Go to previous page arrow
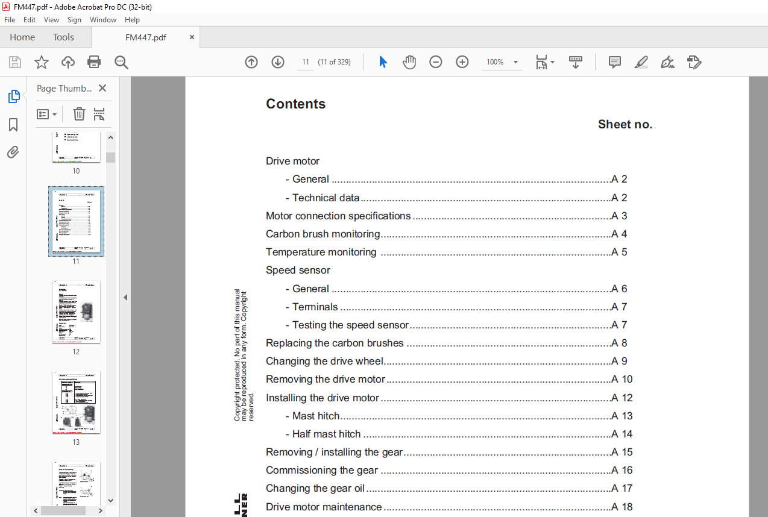Viewport: 768px width, 517px height. 251,62
